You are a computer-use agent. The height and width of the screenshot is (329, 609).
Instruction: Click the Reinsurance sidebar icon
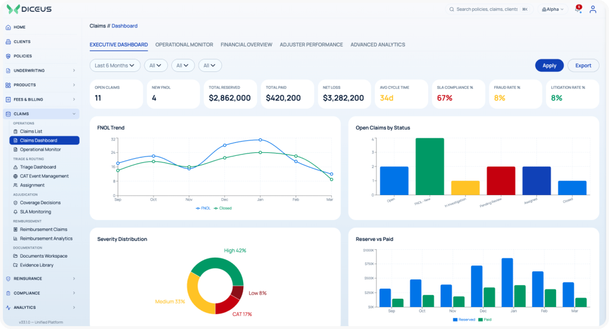click(x=8, y=279)
